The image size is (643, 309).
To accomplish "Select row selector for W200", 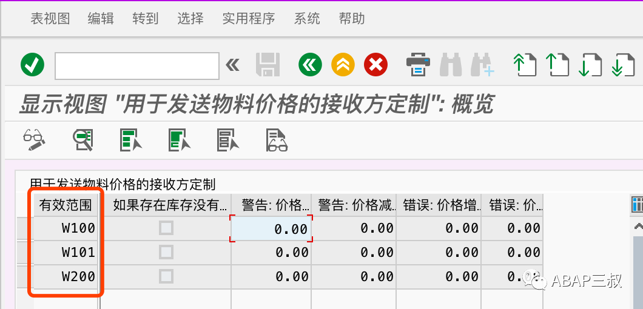I will [25, 277].
